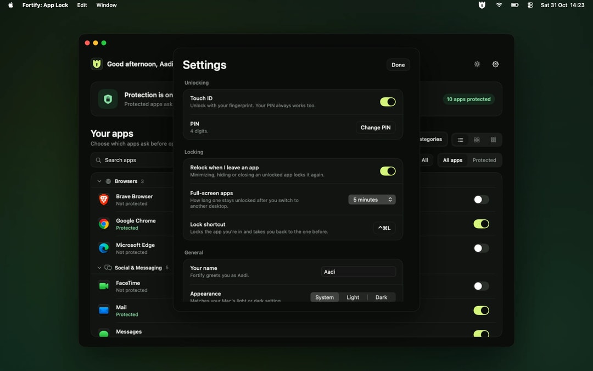Click the Your name text field

coord(358,272)
